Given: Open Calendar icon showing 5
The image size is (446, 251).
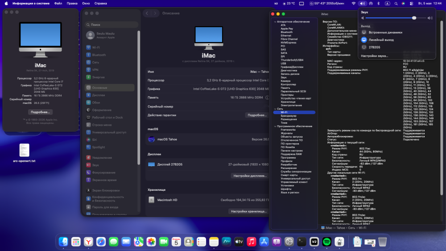Looking at the screenshot, I should point(176,242).
